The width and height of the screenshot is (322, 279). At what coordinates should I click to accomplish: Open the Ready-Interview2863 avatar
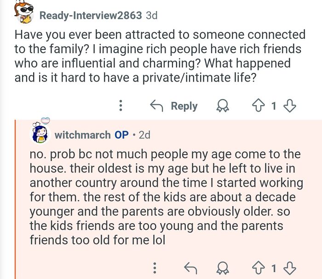(23, 12)
